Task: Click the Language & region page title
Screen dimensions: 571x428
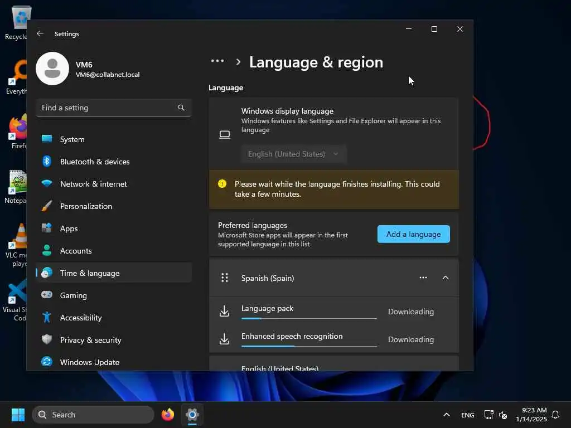Action: pos(316,62)
